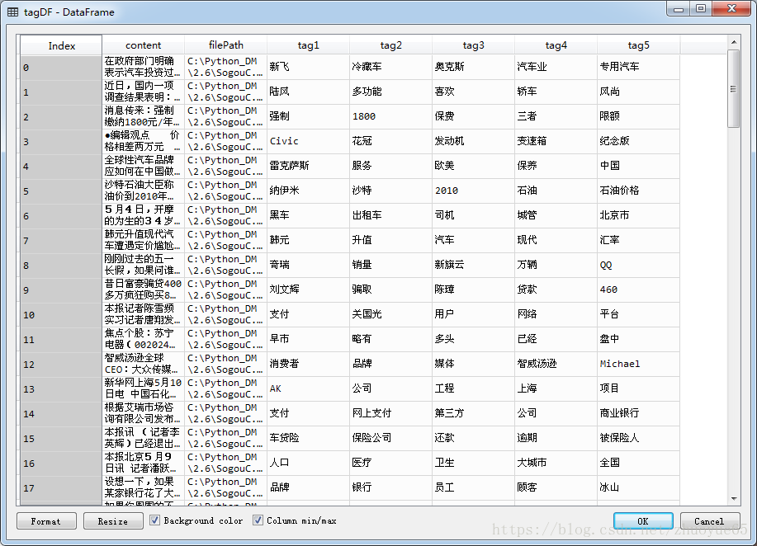Viewport: 757px width, 546px height.
Task: Select the filePath column header
Action: (x=226, y=45)
